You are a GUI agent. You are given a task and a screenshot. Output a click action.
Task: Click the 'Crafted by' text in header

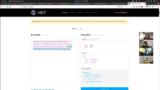point(117,12)
